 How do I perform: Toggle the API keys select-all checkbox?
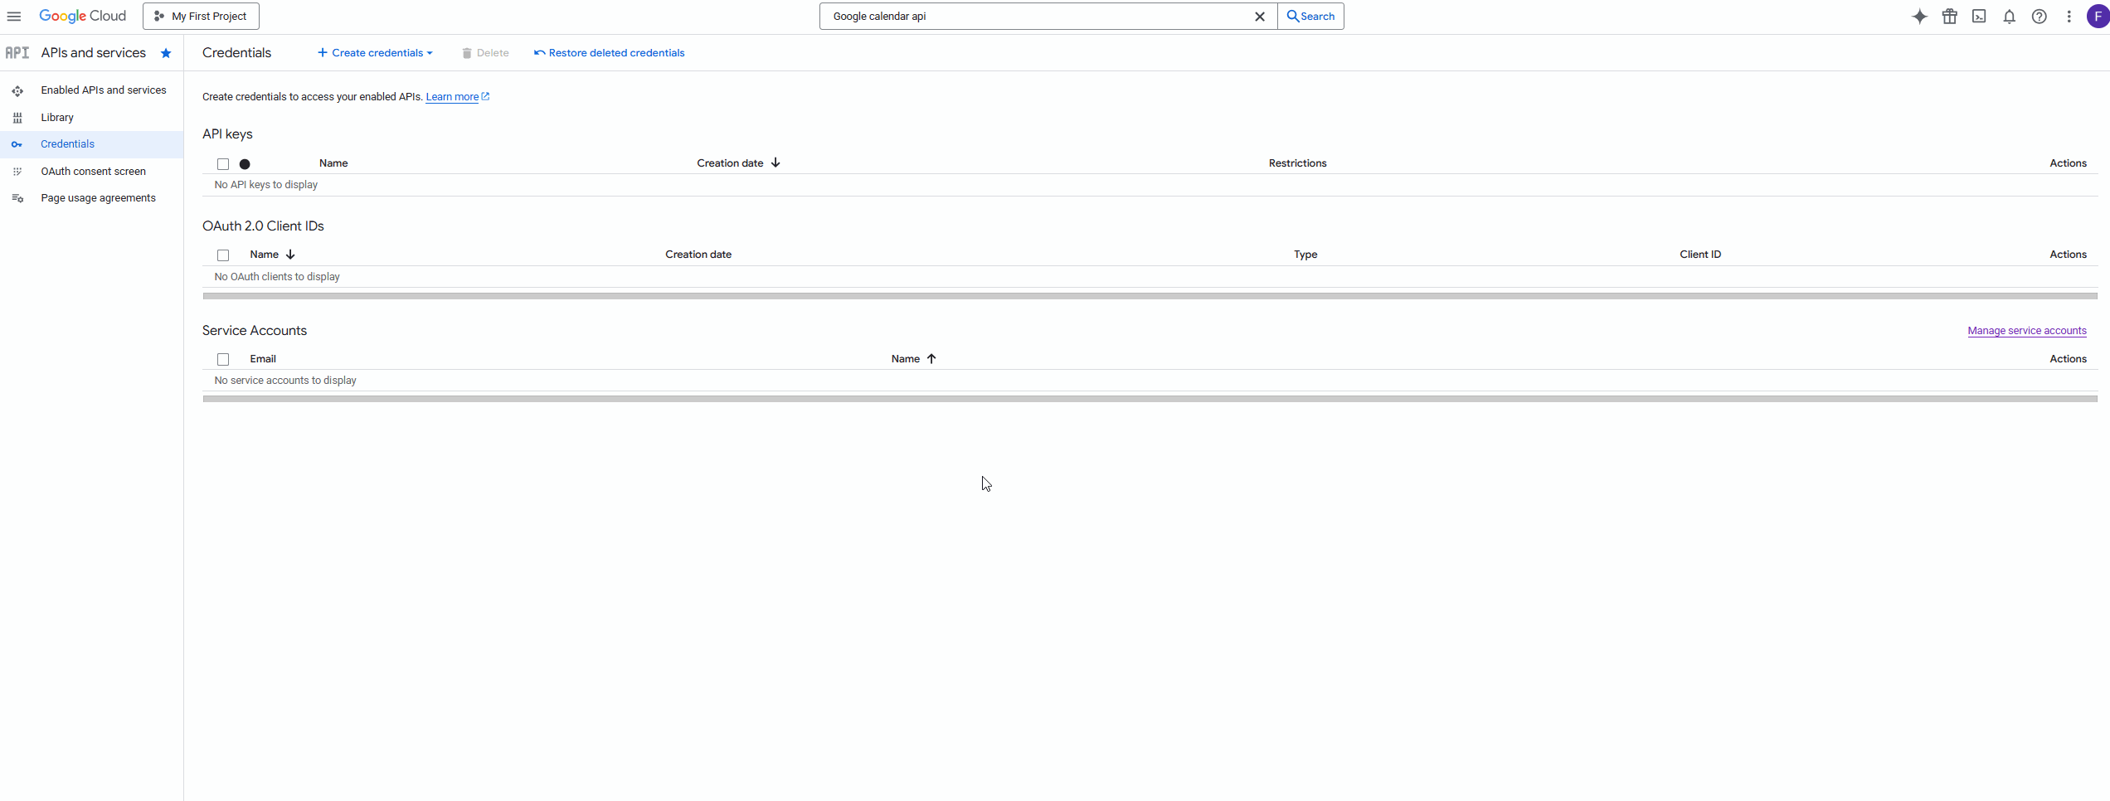click(222, 163)
